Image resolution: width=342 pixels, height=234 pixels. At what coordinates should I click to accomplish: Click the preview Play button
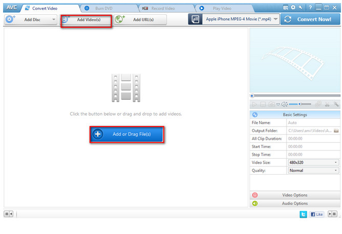point(254,104)
